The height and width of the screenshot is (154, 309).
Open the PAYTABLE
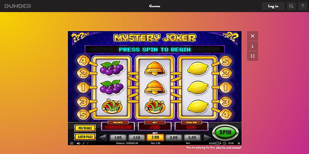pyautogui.click(x=85, y=128)
